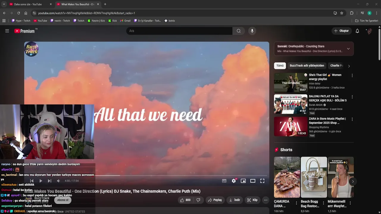Dislike the video

point(199,200)
